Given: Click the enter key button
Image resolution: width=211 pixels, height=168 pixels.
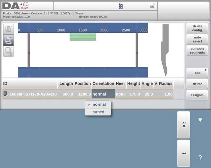Looking at the screenshot, I should click(x=184, y=153).
